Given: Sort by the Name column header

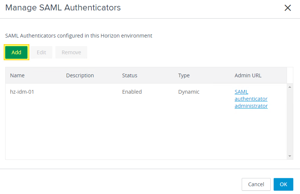Looking at the screenshot, I should (x=17, y=75).
